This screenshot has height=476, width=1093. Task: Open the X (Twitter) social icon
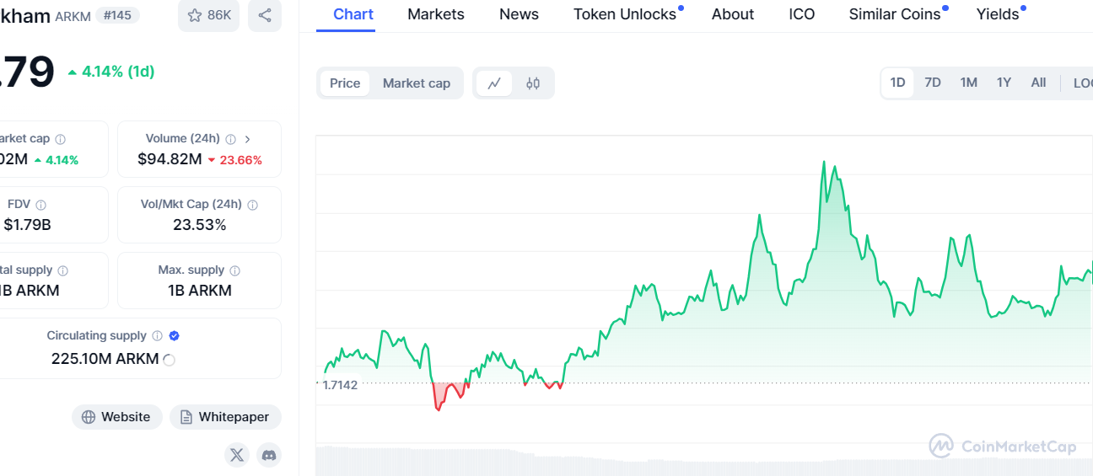coord(237,455)
